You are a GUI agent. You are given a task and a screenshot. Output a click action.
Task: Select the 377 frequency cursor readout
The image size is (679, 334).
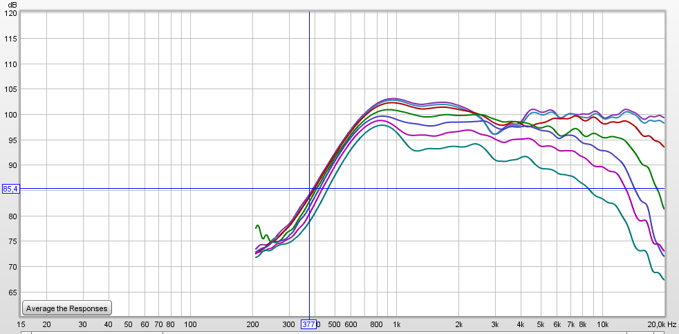click(308, 324)
